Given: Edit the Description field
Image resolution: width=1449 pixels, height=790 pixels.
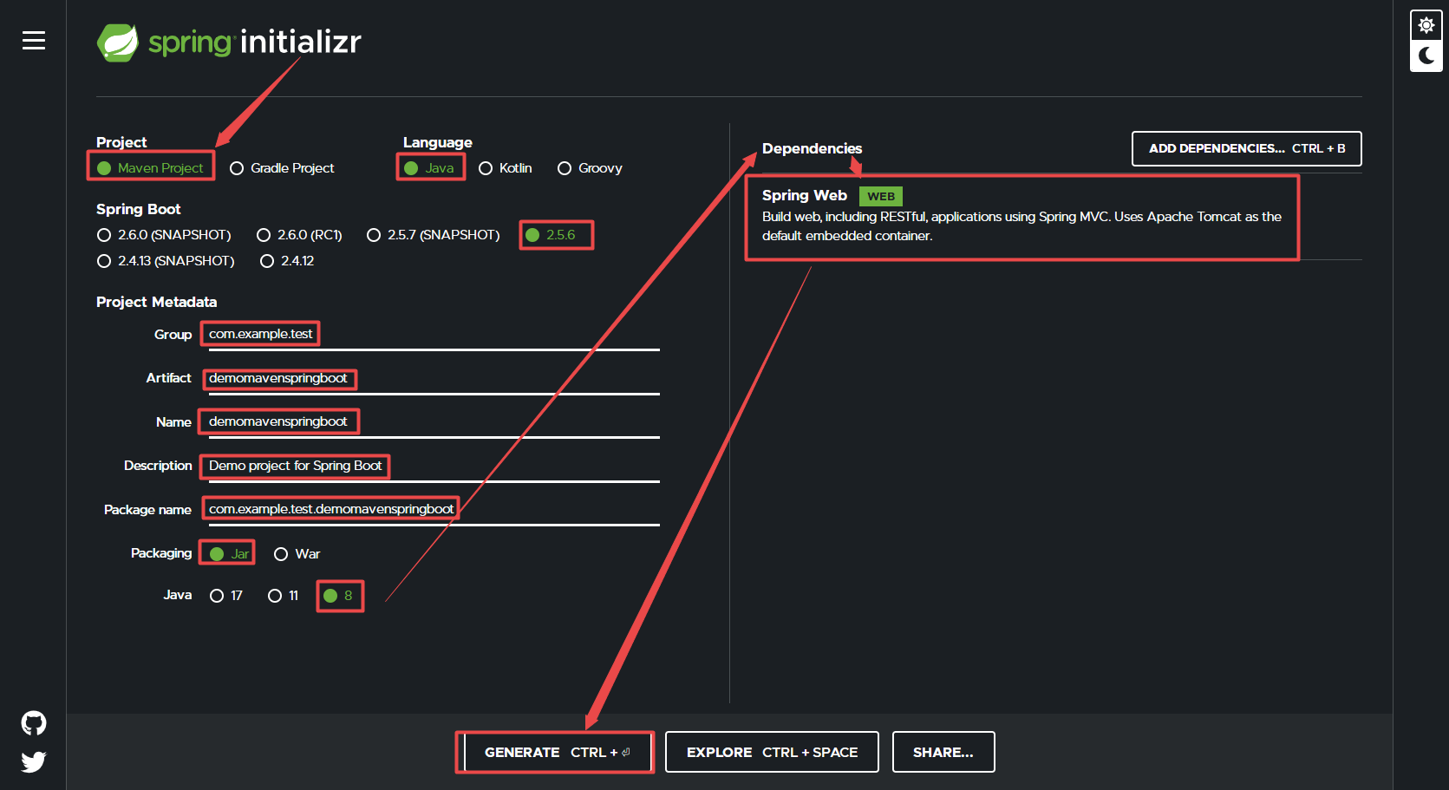Looking at the screenshot, I should click(434, 467).
